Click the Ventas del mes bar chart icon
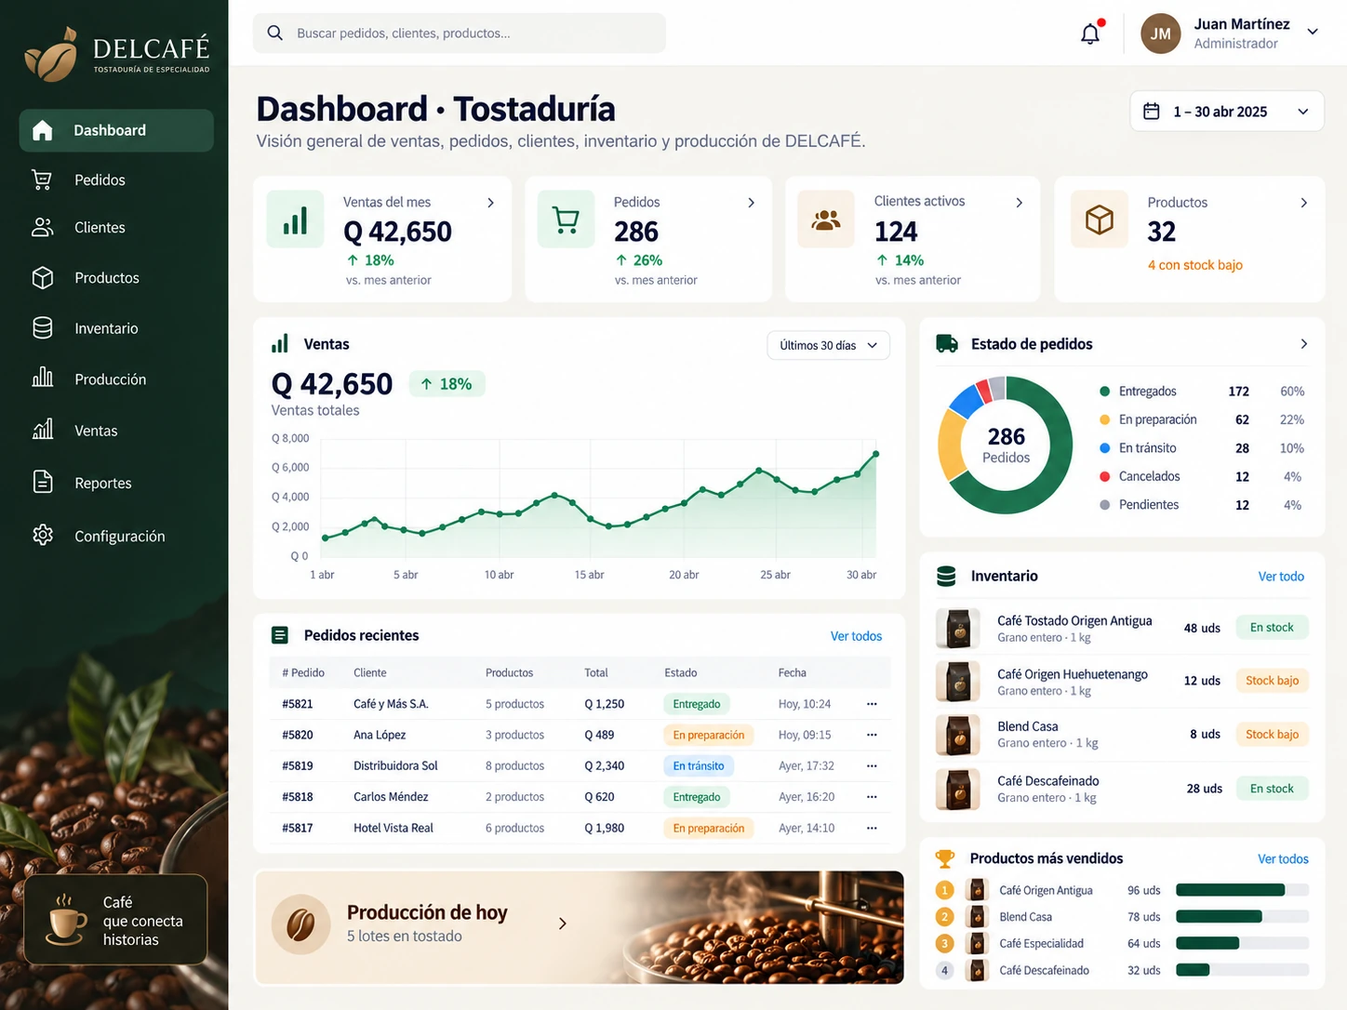Image resolution: width=1347 pixels, height=1010 pixels. (x=295, y=219)
